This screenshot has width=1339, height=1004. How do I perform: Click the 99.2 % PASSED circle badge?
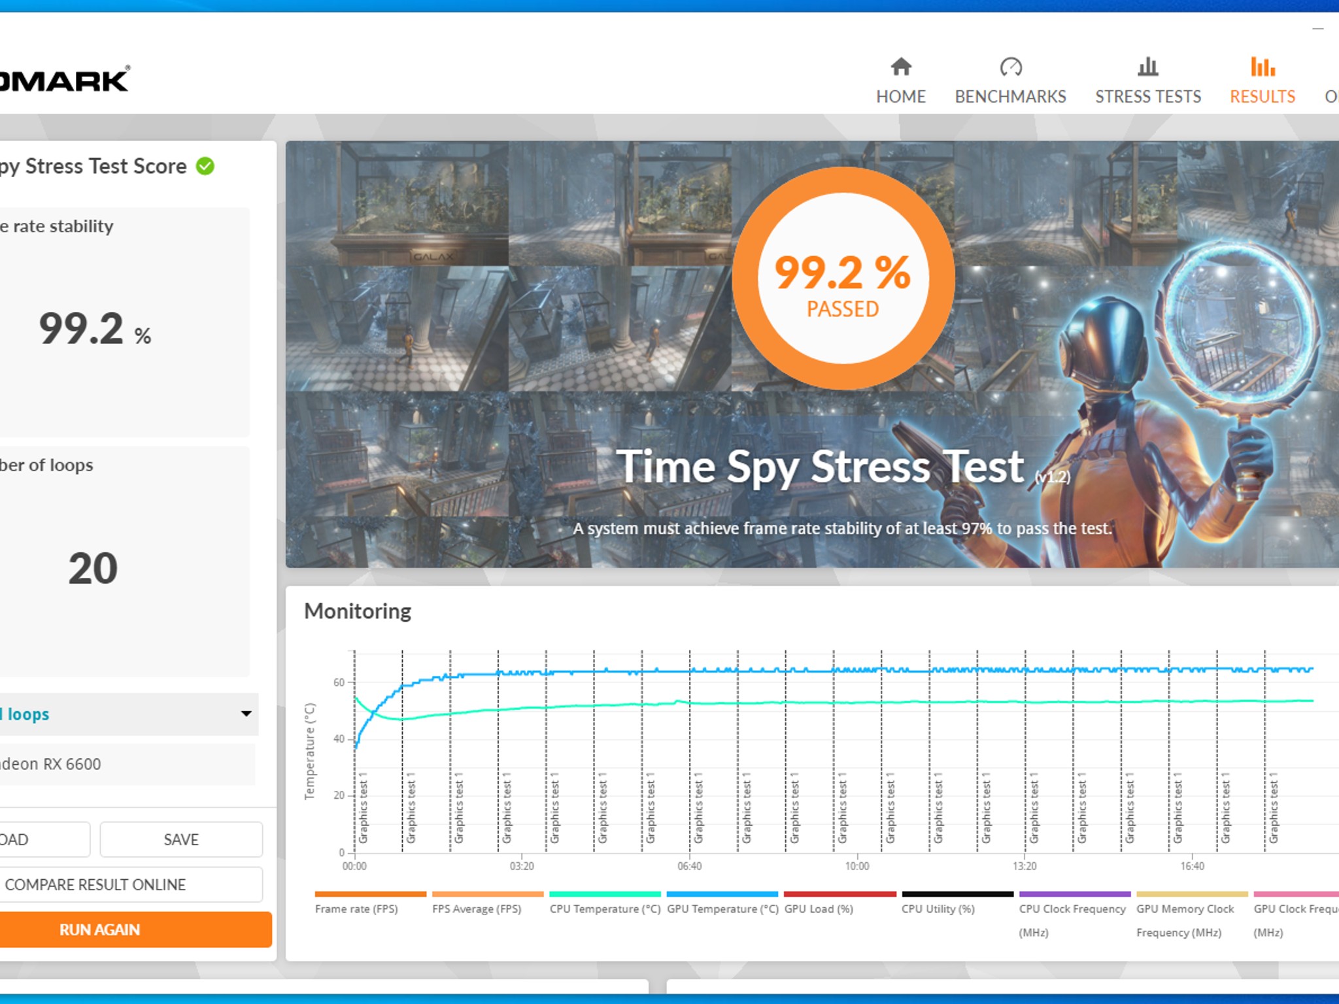tap(843, 279)
